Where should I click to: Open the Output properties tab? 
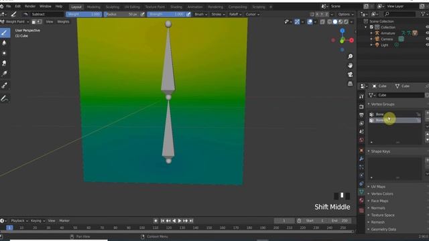(361, 115)
